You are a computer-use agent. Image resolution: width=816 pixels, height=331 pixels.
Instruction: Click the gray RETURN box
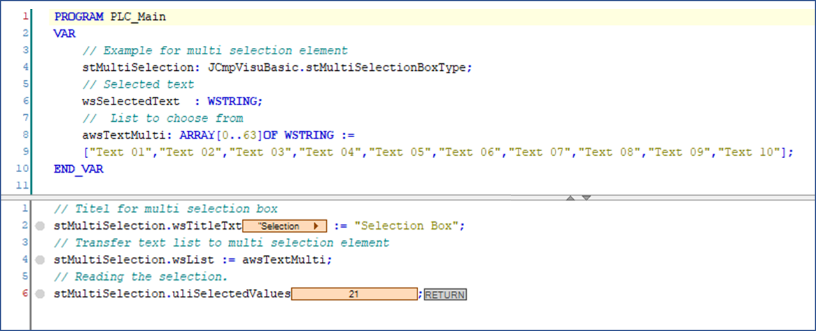pos(445,295)
